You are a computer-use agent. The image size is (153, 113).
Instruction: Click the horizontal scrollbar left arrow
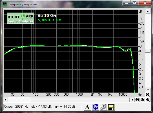(5, 100)
